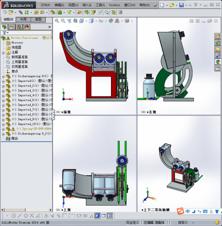Open SolidWorks Resources home icon in task pane

[x=218, y=36]
